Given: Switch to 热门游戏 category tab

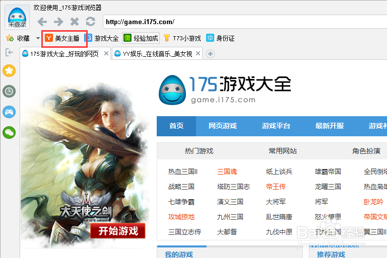Looking at the screenshot, I should 199,151.
